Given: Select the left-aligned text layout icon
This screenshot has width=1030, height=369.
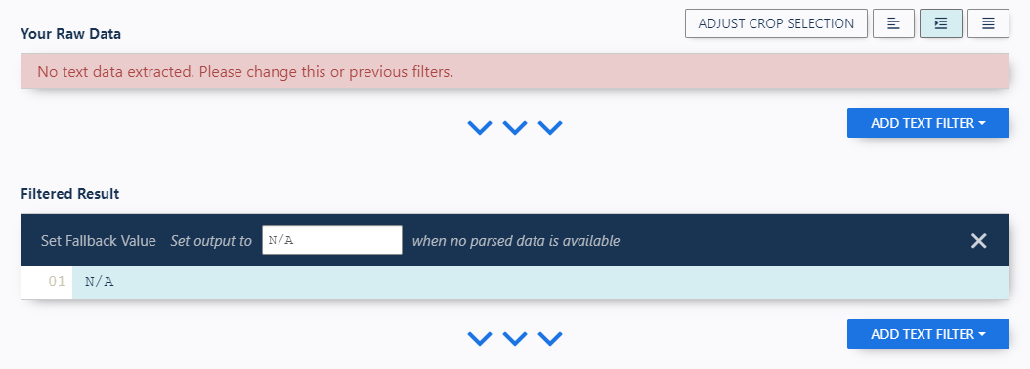Looking at the screenshot, I should 893,23.
